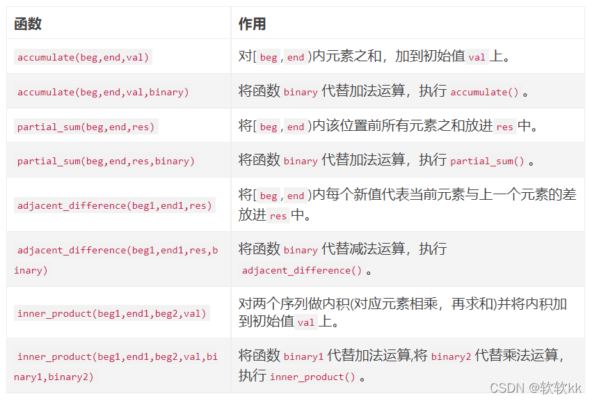
Task: Click the val code in the inner_product description
Action: coord(306,322)
